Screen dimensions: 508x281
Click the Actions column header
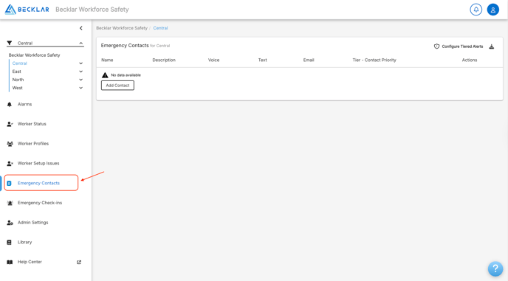tap(470, 60)
